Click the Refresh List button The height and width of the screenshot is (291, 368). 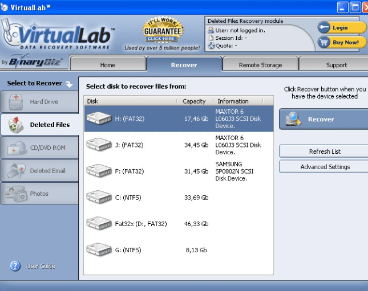pos(324,151)
